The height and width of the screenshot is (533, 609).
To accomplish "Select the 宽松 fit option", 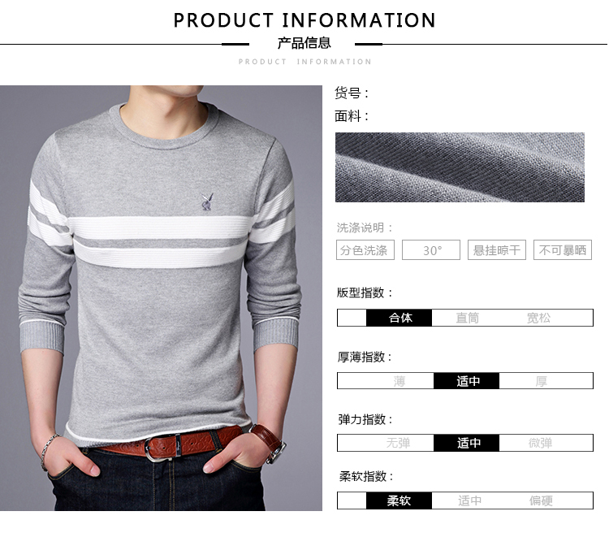I will coord(538,318).
